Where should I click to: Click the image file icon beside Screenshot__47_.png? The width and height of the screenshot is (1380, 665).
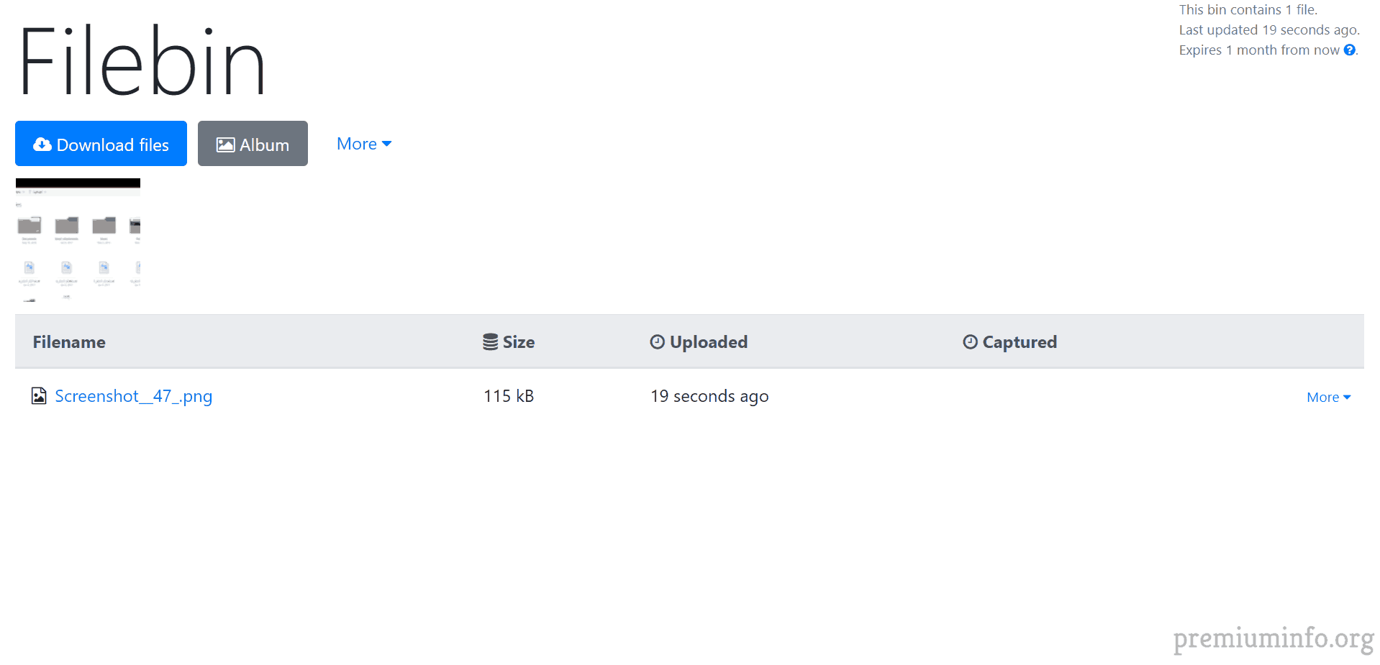point(39,396)
